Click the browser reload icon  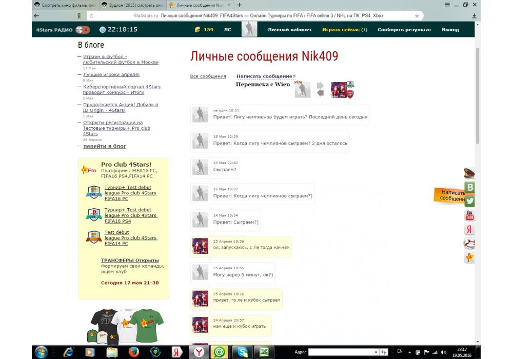click(91, 16)
